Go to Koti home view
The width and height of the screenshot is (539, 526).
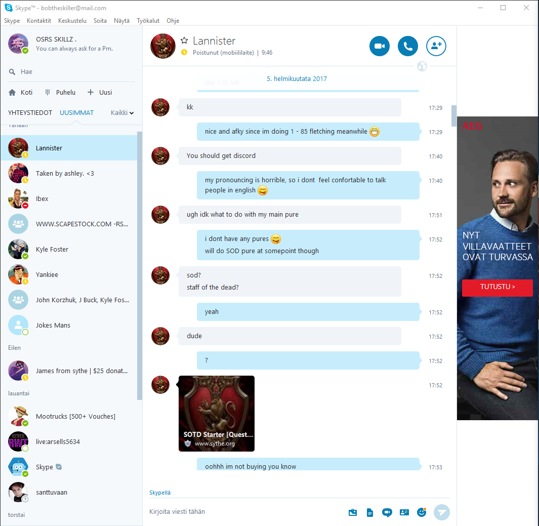click(x=21, y=93)
